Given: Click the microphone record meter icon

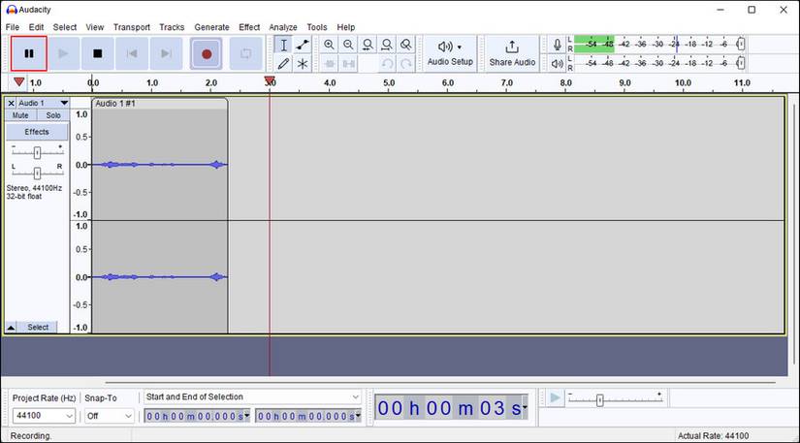Looking at the screenshot, I should 558,45.
